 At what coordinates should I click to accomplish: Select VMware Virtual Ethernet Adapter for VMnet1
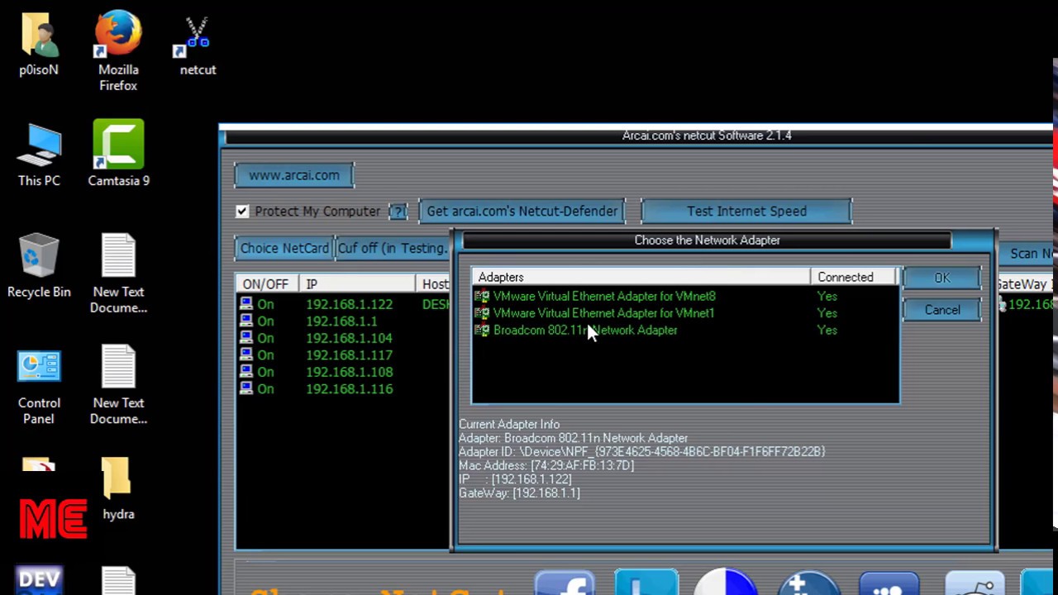pos(603,313)
